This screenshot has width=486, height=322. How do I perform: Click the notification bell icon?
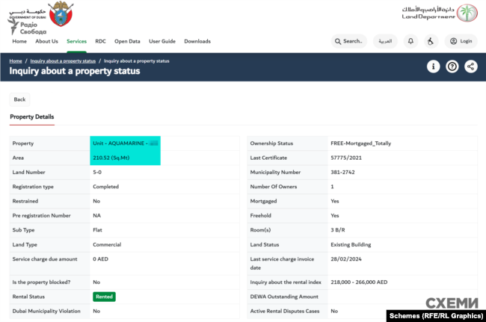click(x=410, y=41)
